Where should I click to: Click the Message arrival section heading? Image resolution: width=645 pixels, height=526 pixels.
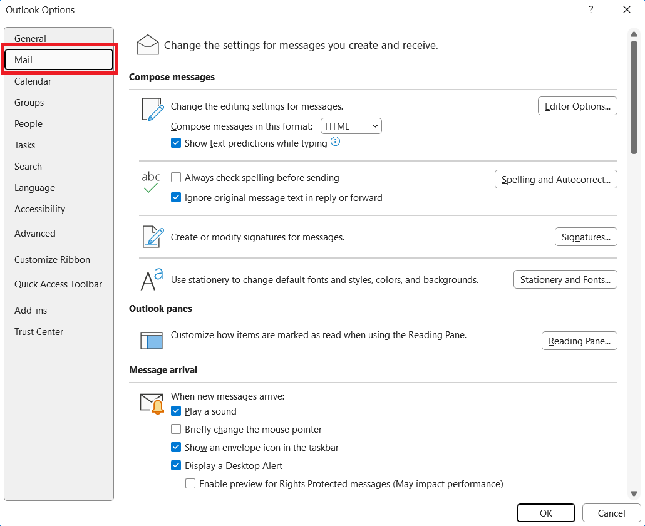click(x=163, y=369)
